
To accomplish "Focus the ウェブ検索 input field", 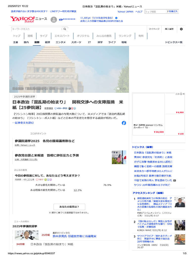I will tap(155, 12).
